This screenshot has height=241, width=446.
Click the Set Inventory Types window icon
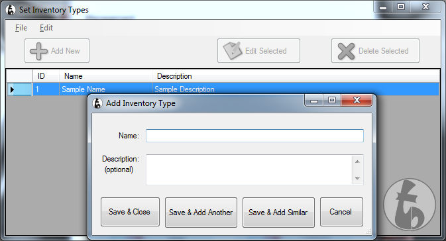coord(11,10)
